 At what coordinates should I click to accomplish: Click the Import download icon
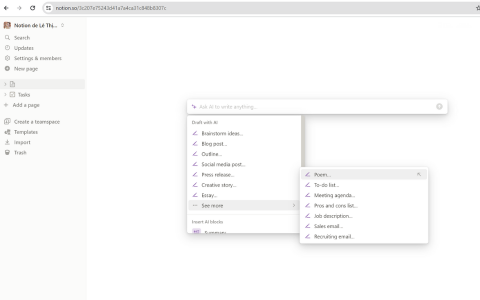tap(7, 142)
